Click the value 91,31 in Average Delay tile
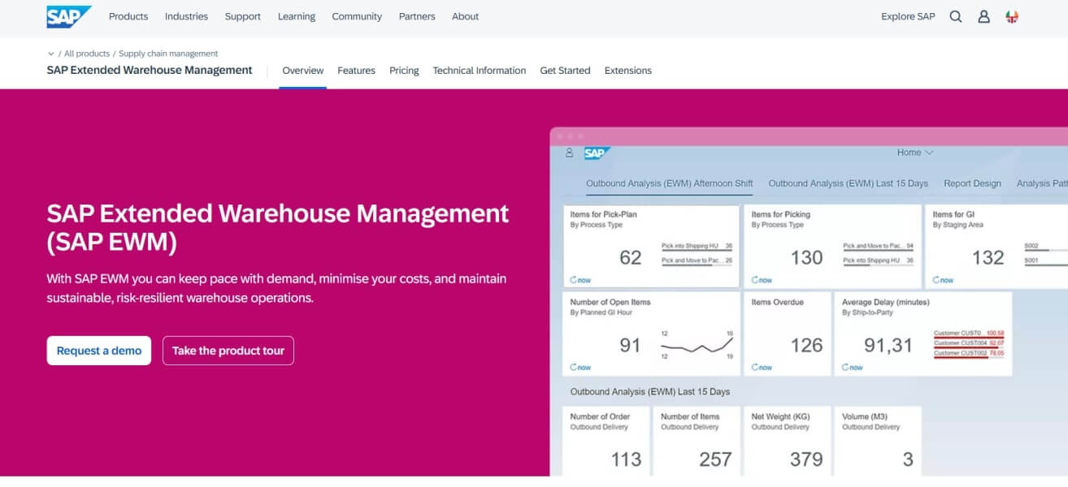This screenshot has width=1068, height=487. pyautogui.click(x=888, y=346)
